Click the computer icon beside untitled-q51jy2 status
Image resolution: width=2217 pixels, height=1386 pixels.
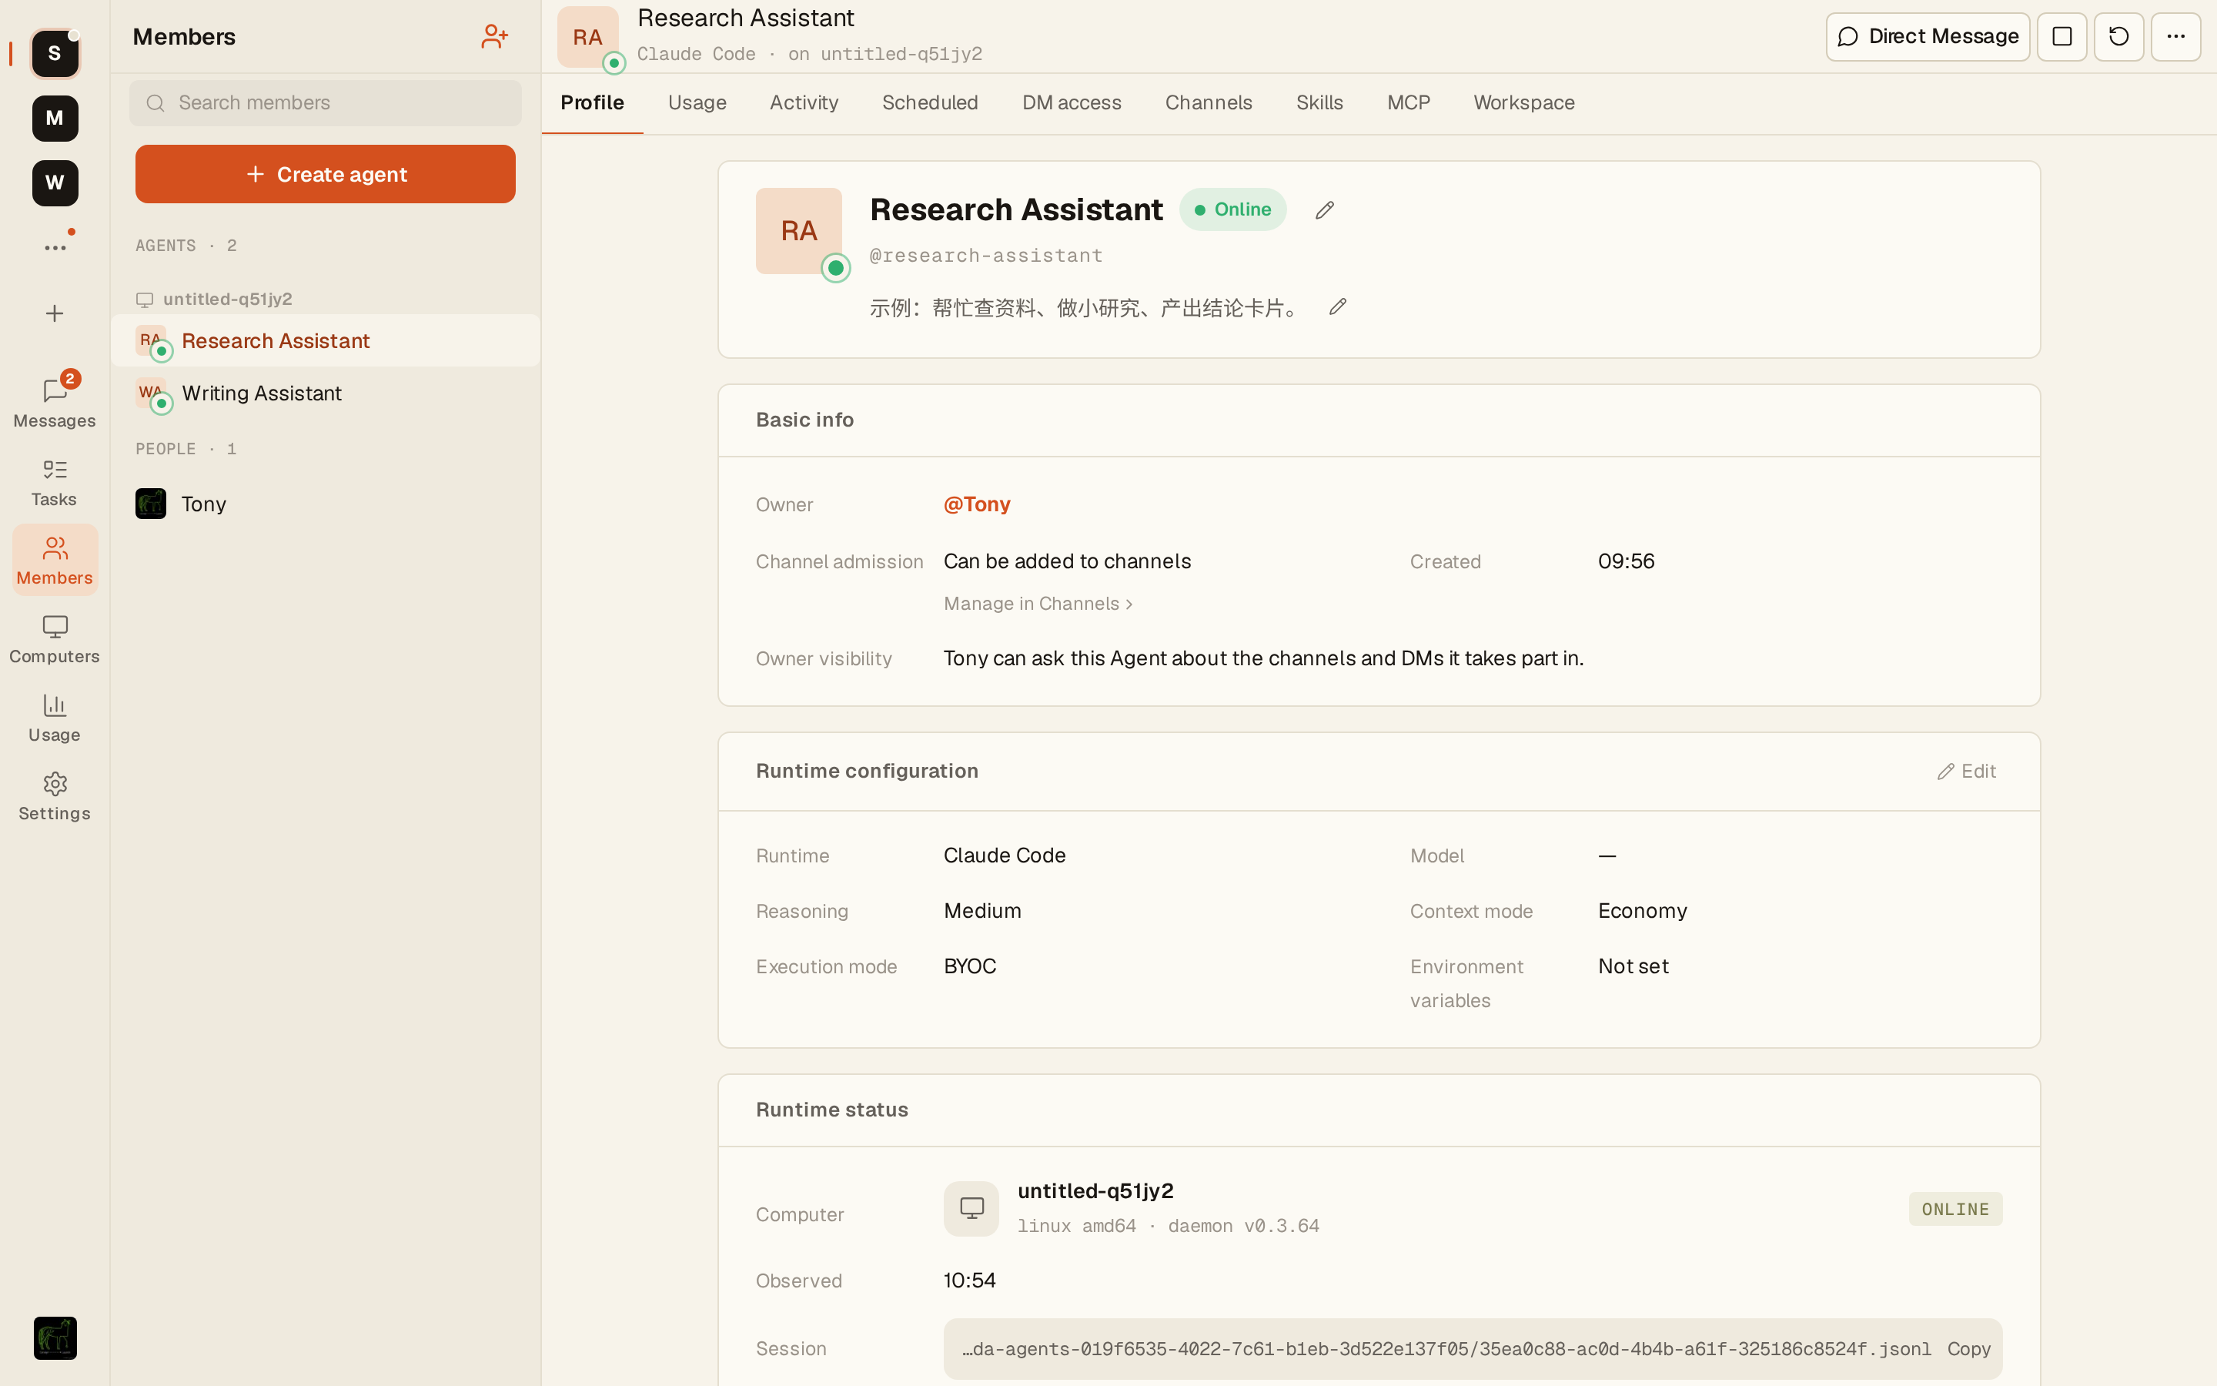coord(971,1208)
